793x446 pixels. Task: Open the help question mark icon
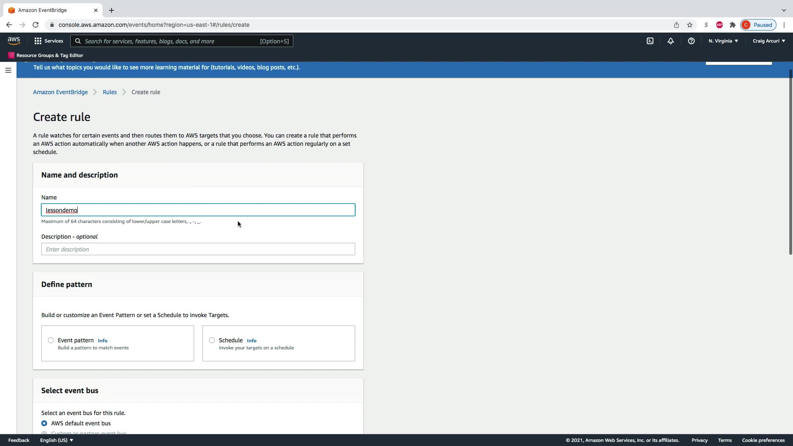691,41
